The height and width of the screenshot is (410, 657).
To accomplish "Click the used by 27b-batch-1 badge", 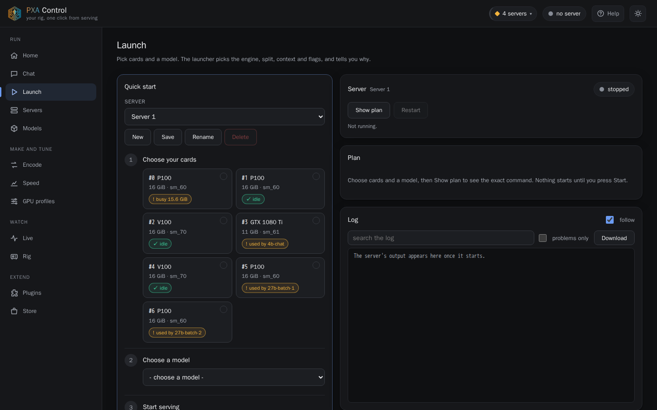I will click(270, 288).
